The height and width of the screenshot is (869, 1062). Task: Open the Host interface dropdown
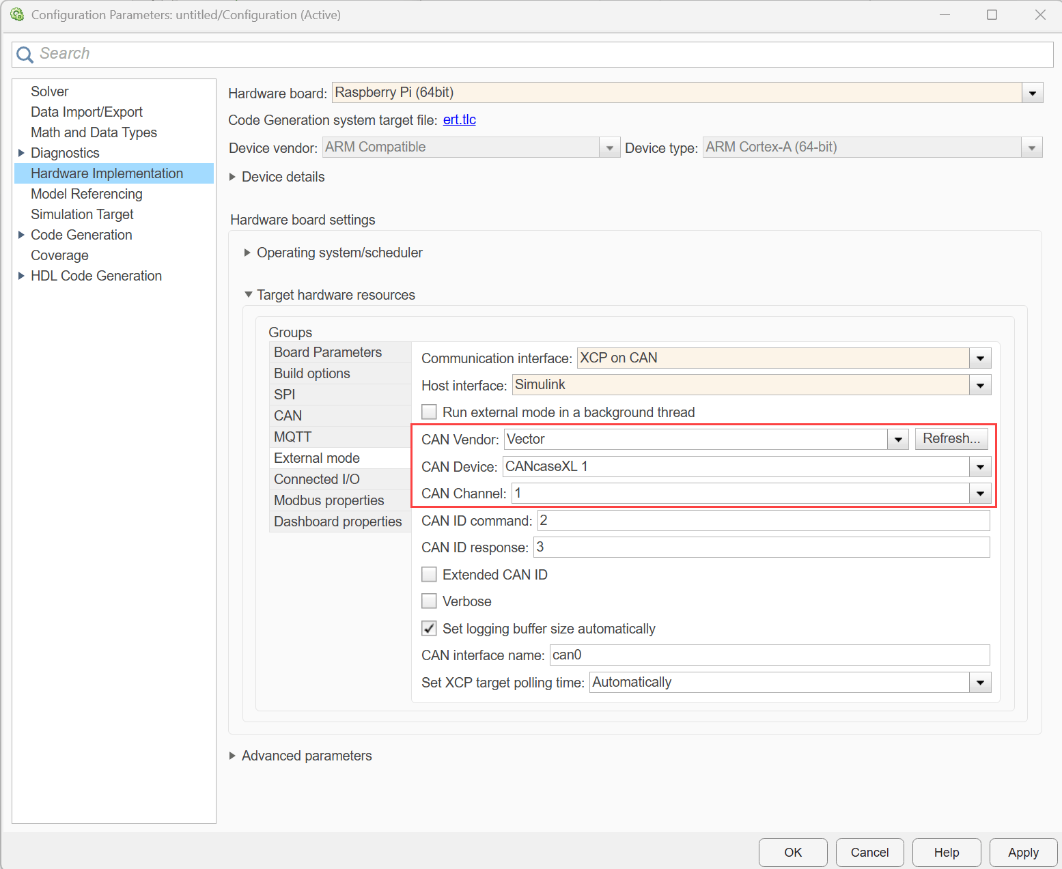click(980, 385)
